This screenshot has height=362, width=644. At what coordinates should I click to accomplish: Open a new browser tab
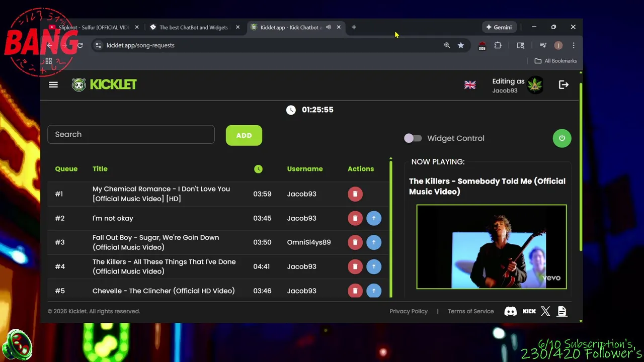click(x=354, y=27)
